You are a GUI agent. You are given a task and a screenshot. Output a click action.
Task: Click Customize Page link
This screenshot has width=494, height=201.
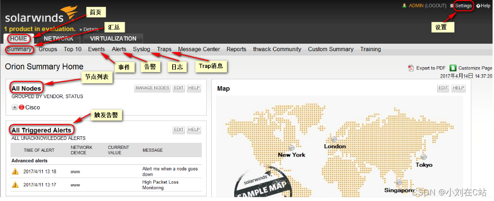coord(475,68)
